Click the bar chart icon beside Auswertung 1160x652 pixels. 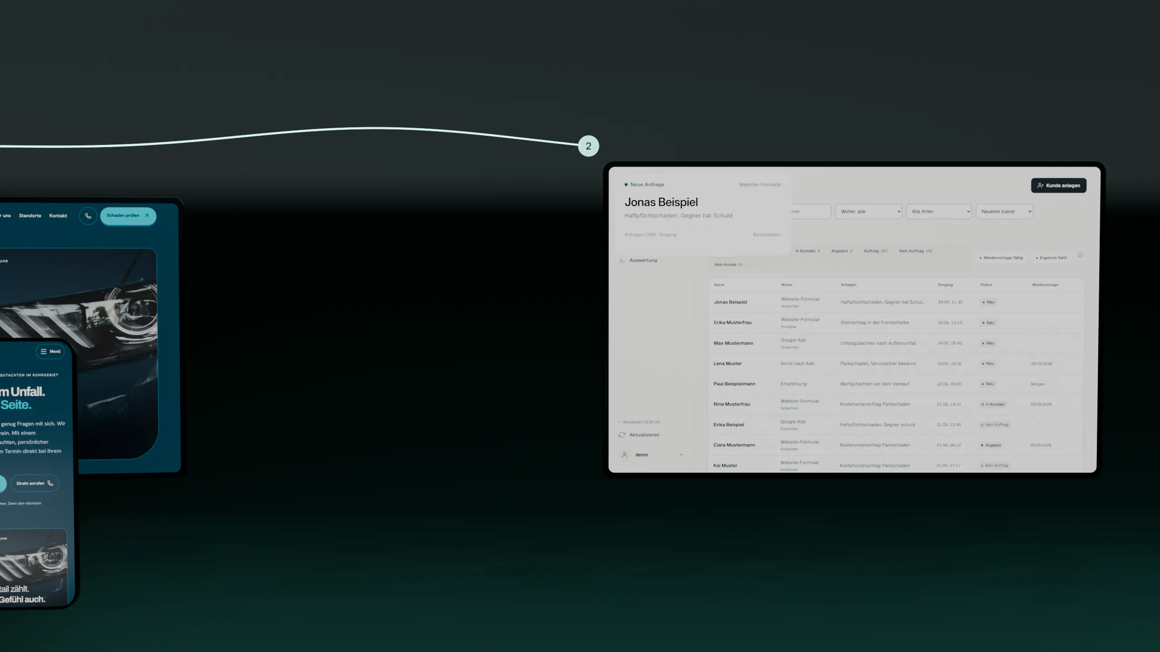pos(622,260)
